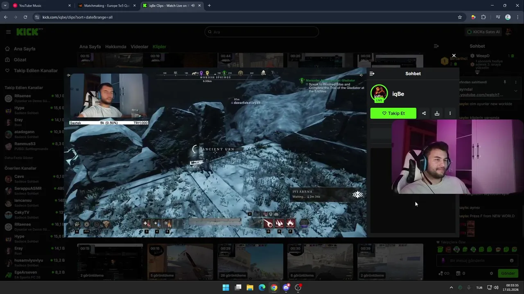Click the address bar URL
524x294 pixels.
[77, 17]
